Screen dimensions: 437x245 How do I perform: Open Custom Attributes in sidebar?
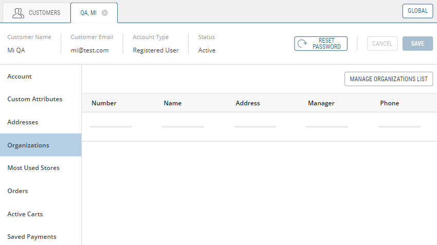tap(35, 99)
